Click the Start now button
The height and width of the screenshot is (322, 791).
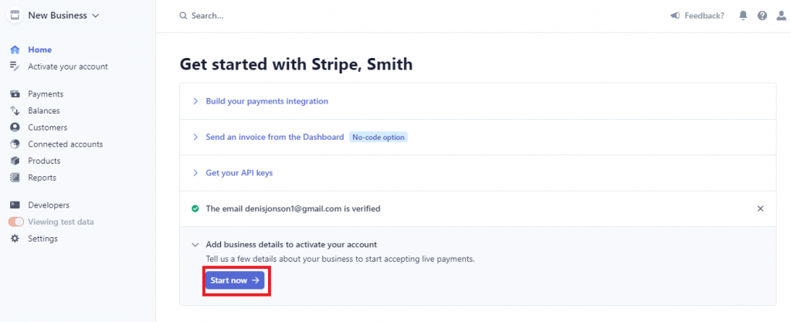tap(235, 280)
